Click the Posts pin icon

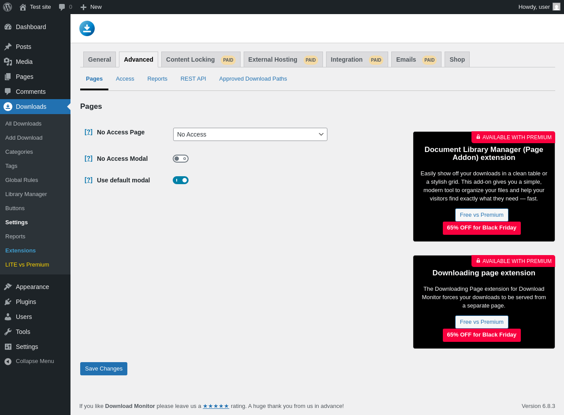point(8,47)
